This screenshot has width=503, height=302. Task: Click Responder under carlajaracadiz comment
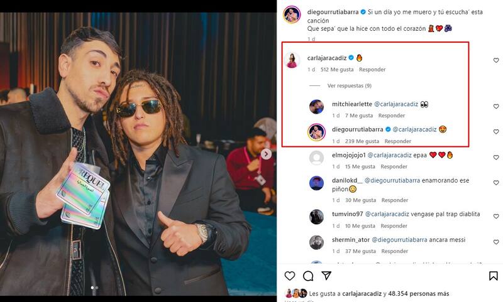[x=372, y=70]
